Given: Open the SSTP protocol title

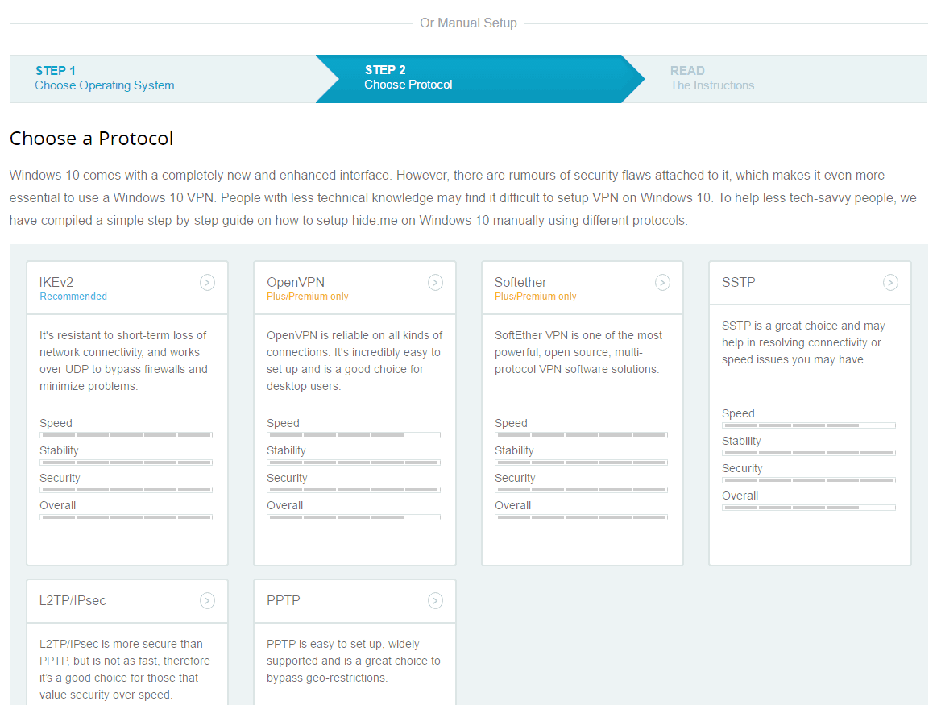Looking at the screenshot, I should [x=738, y=282].
